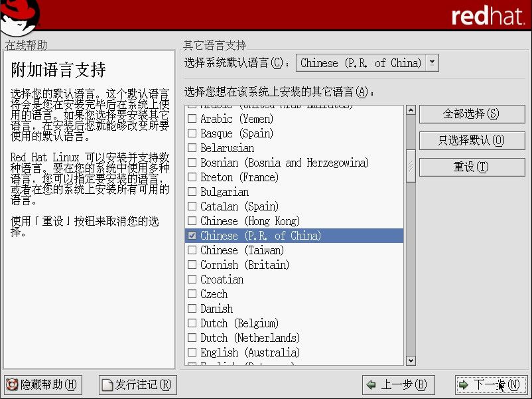Click the Red Hat shadowman logo
The height and width of the screenshot is (399, 532).
coord(19,17)
